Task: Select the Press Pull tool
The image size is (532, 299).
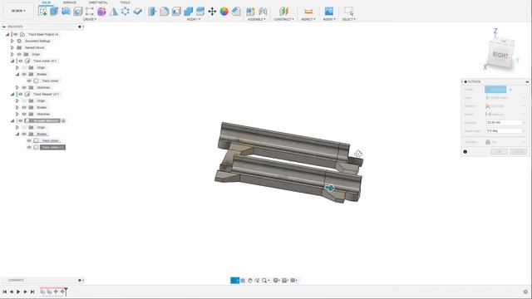Action: point(152,11)
